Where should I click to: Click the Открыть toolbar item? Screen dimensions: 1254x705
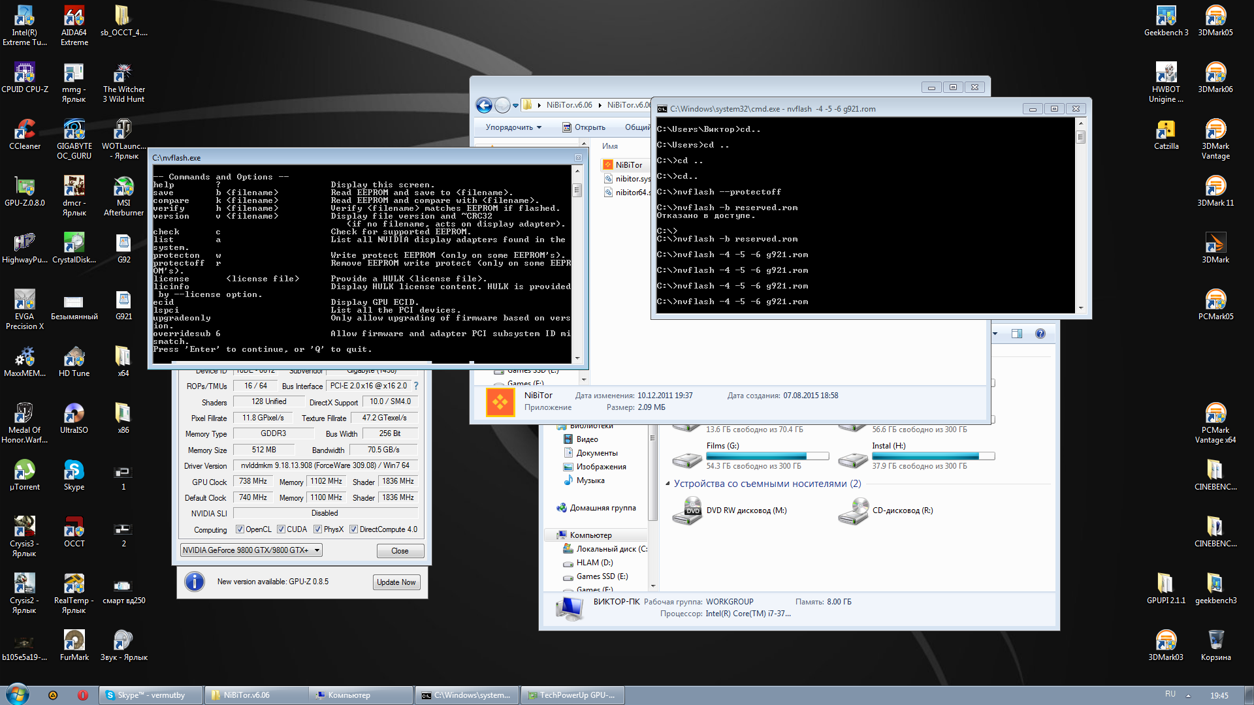tap(584, 127)
